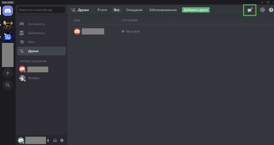Click the Друзья sidebar icon

click(22, 51)
